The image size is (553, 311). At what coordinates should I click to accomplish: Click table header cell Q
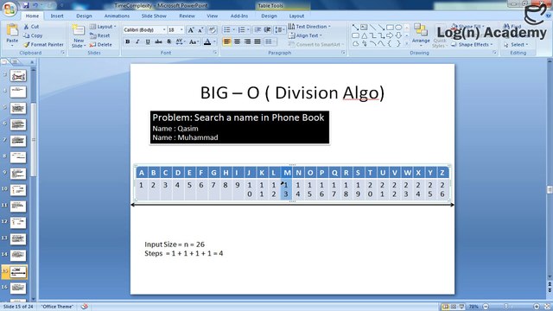pyautogui.click(x=334, y=173)
